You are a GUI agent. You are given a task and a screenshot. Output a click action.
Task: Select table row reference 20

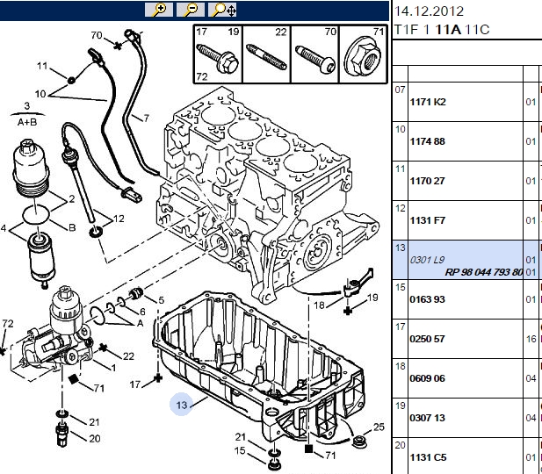(x=400, y=445)
